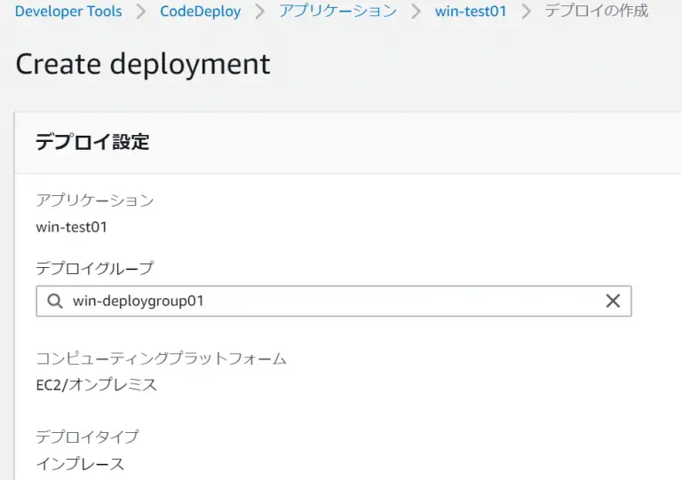Click the コンピューティングプラットフォーム label
Viewport: 682px width, 480px height.
(161, 358)
